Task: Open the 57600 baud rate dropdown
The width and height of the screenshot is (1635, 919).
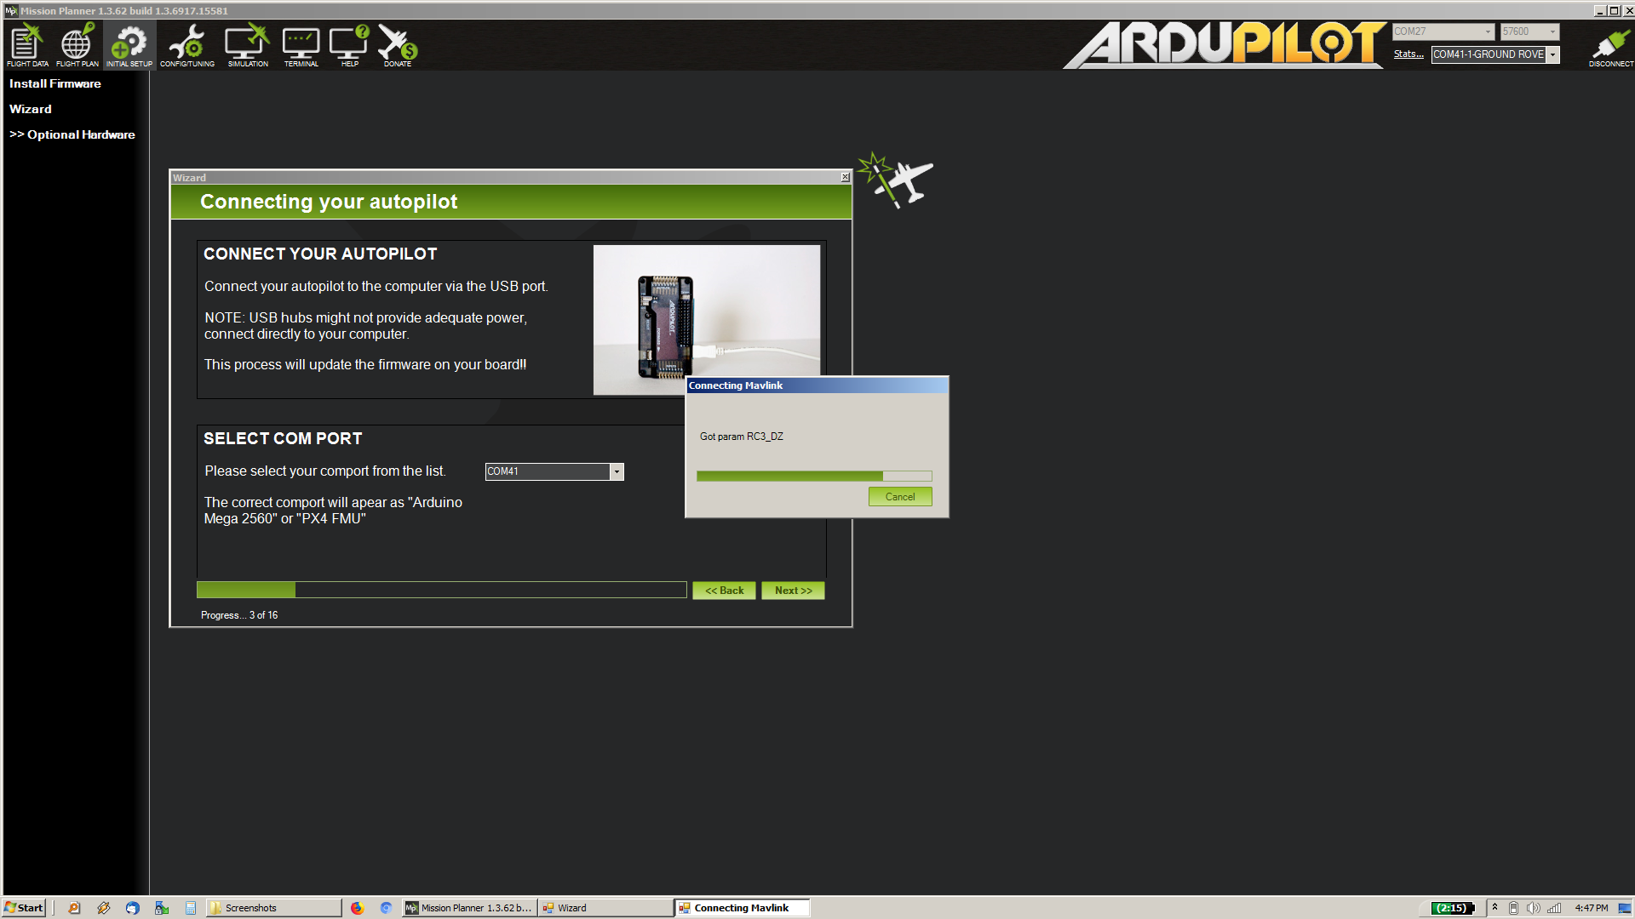Action: (x=1529, y=31)
